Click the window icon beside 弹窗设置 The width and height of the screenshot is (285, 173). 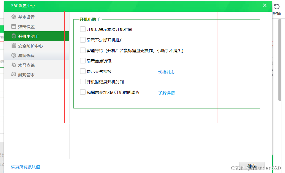(14, 26)
